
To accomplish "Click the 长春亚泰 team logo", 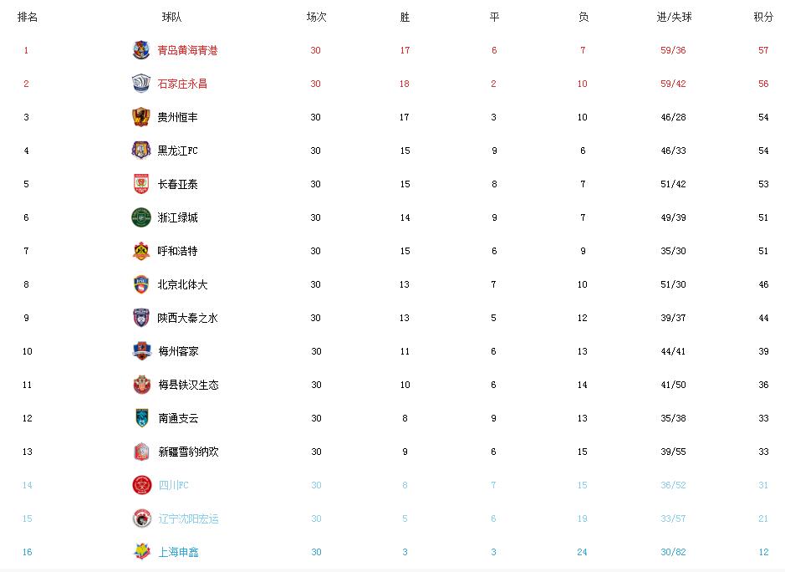I will pos(141,184).
